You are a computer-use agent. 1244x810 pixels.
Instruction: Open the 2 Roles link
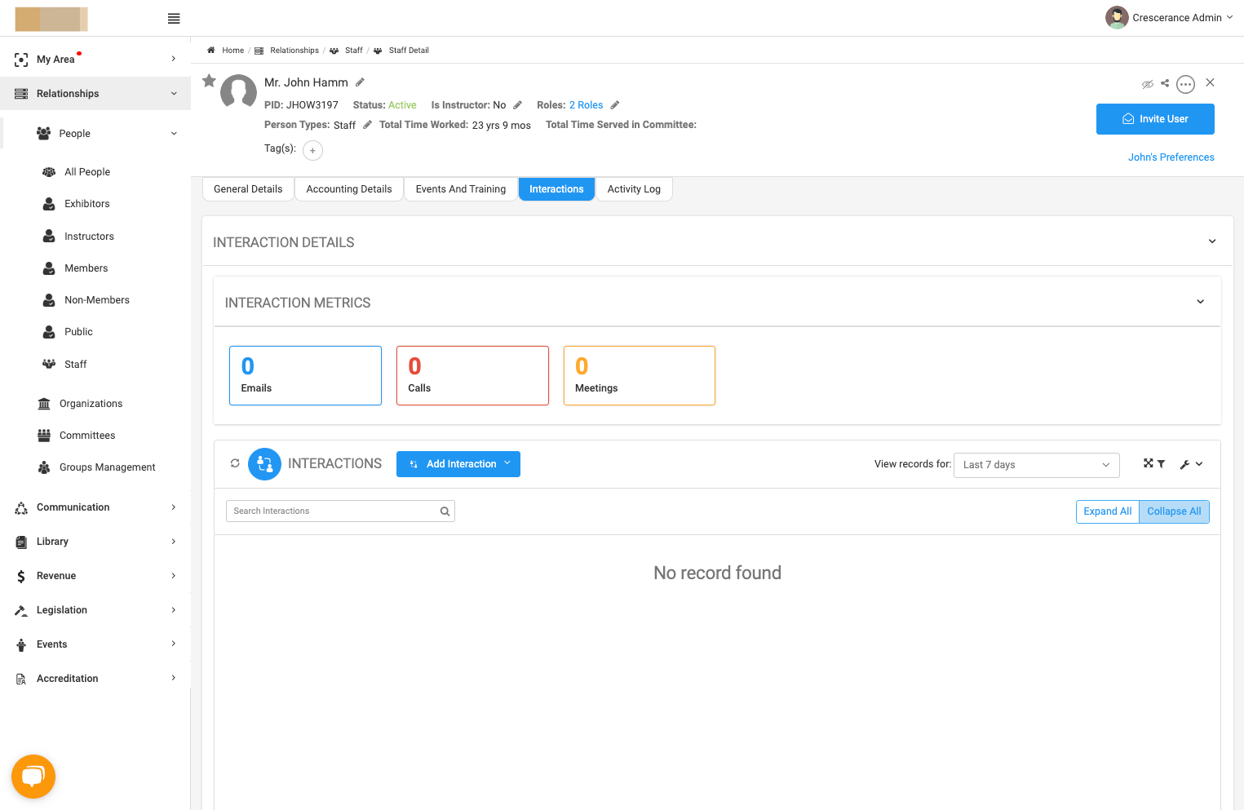(587, 105)
